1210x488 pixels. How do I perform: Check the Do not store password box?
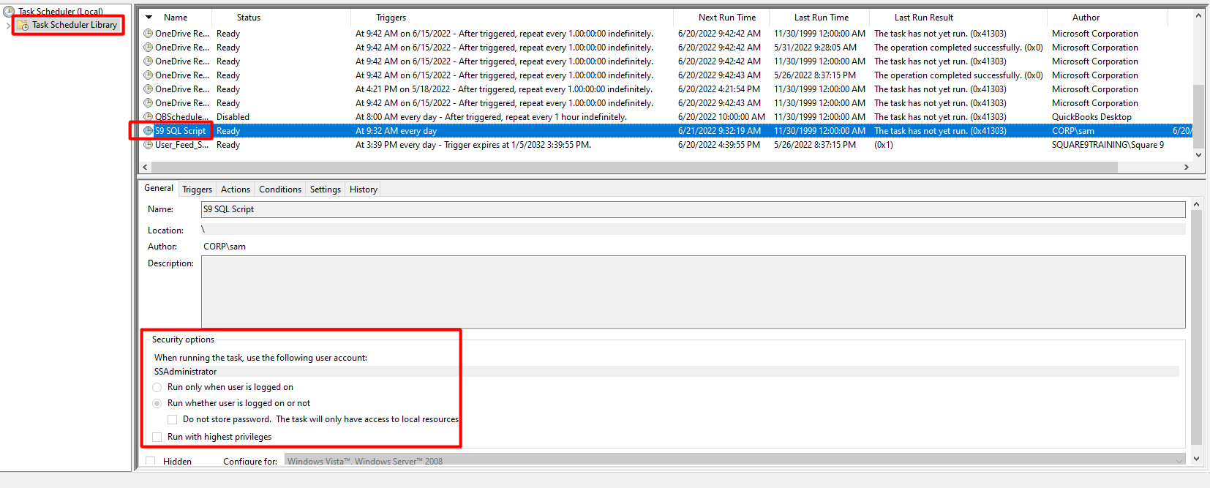172,419
